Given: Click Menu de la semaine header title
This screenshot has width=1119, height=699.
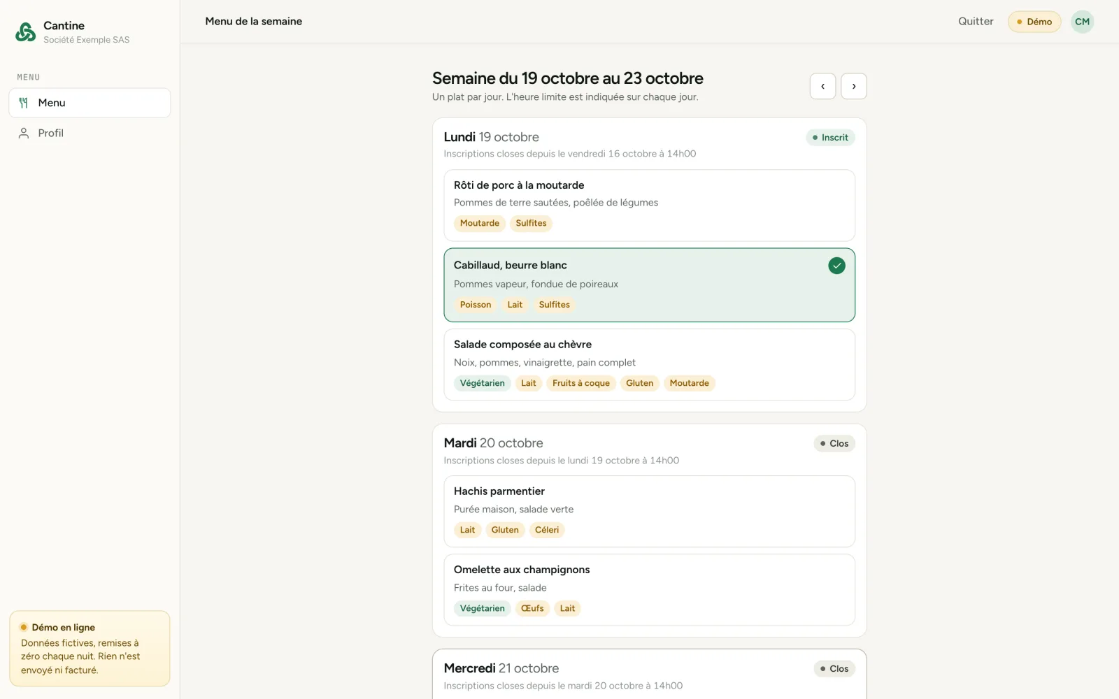Looking at the screenshot, I should tap(254, 22).
